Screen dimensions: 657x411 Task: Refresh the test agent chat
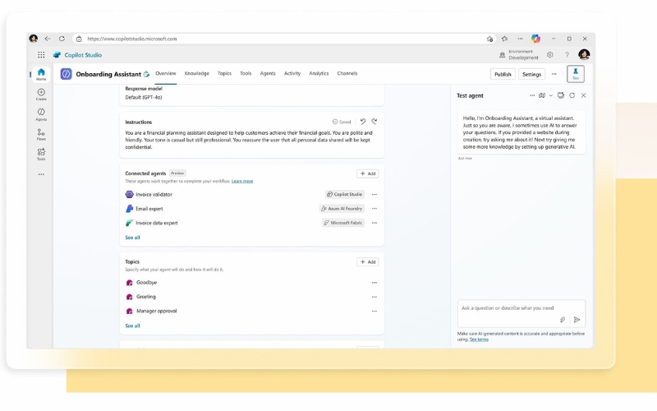[572, 95]
